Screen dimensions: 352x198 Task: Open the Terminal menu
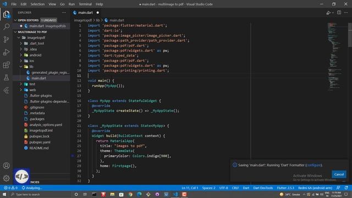coord(85,4)
